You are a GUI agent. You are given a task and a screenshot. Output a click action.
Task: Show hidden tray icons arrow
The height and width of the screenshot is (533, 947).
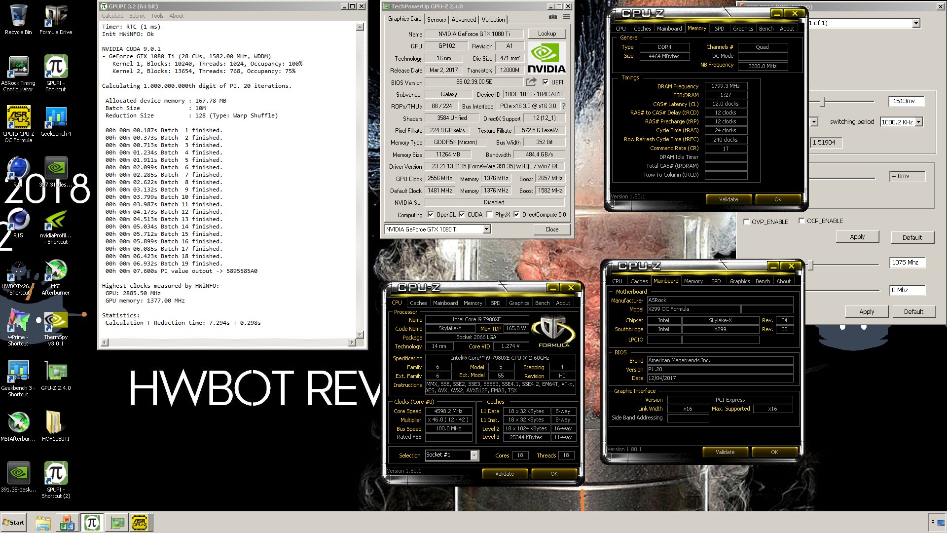[933, 522]
